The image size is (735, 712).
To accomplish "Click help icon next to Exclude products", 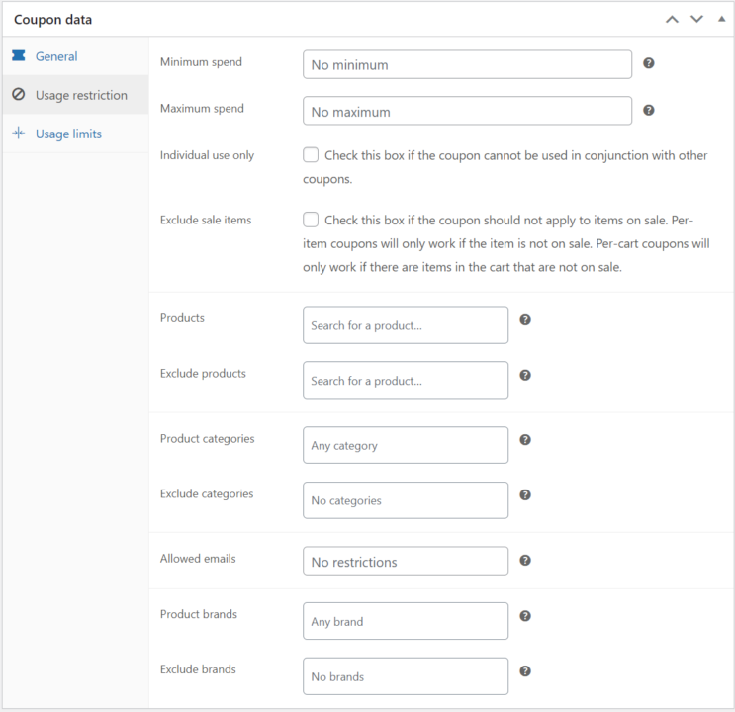I will [525, 376].
